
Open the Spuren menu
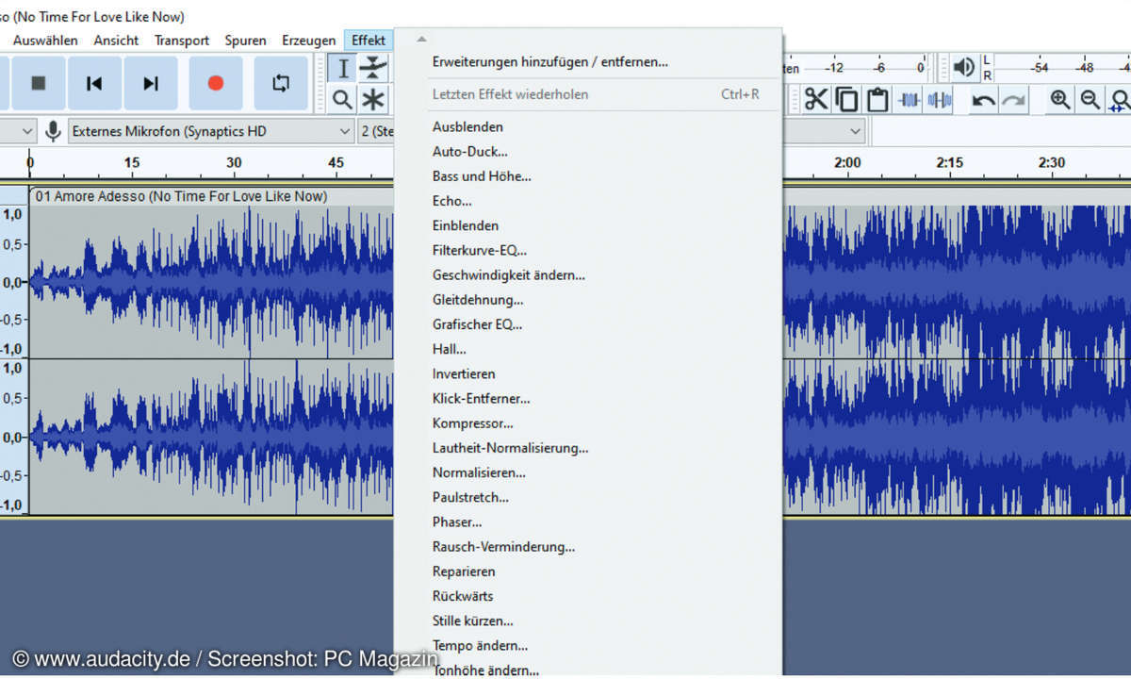[x=245, y=41]
